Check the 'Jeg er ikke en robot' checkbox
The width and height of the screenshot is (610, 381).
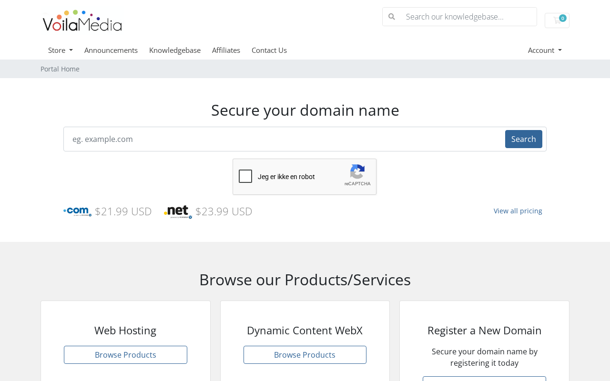point(245,176)
